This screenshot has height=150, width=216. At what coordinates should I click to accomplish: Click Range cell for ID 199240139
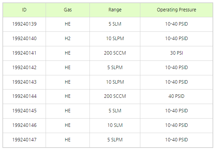click(115, 24)
